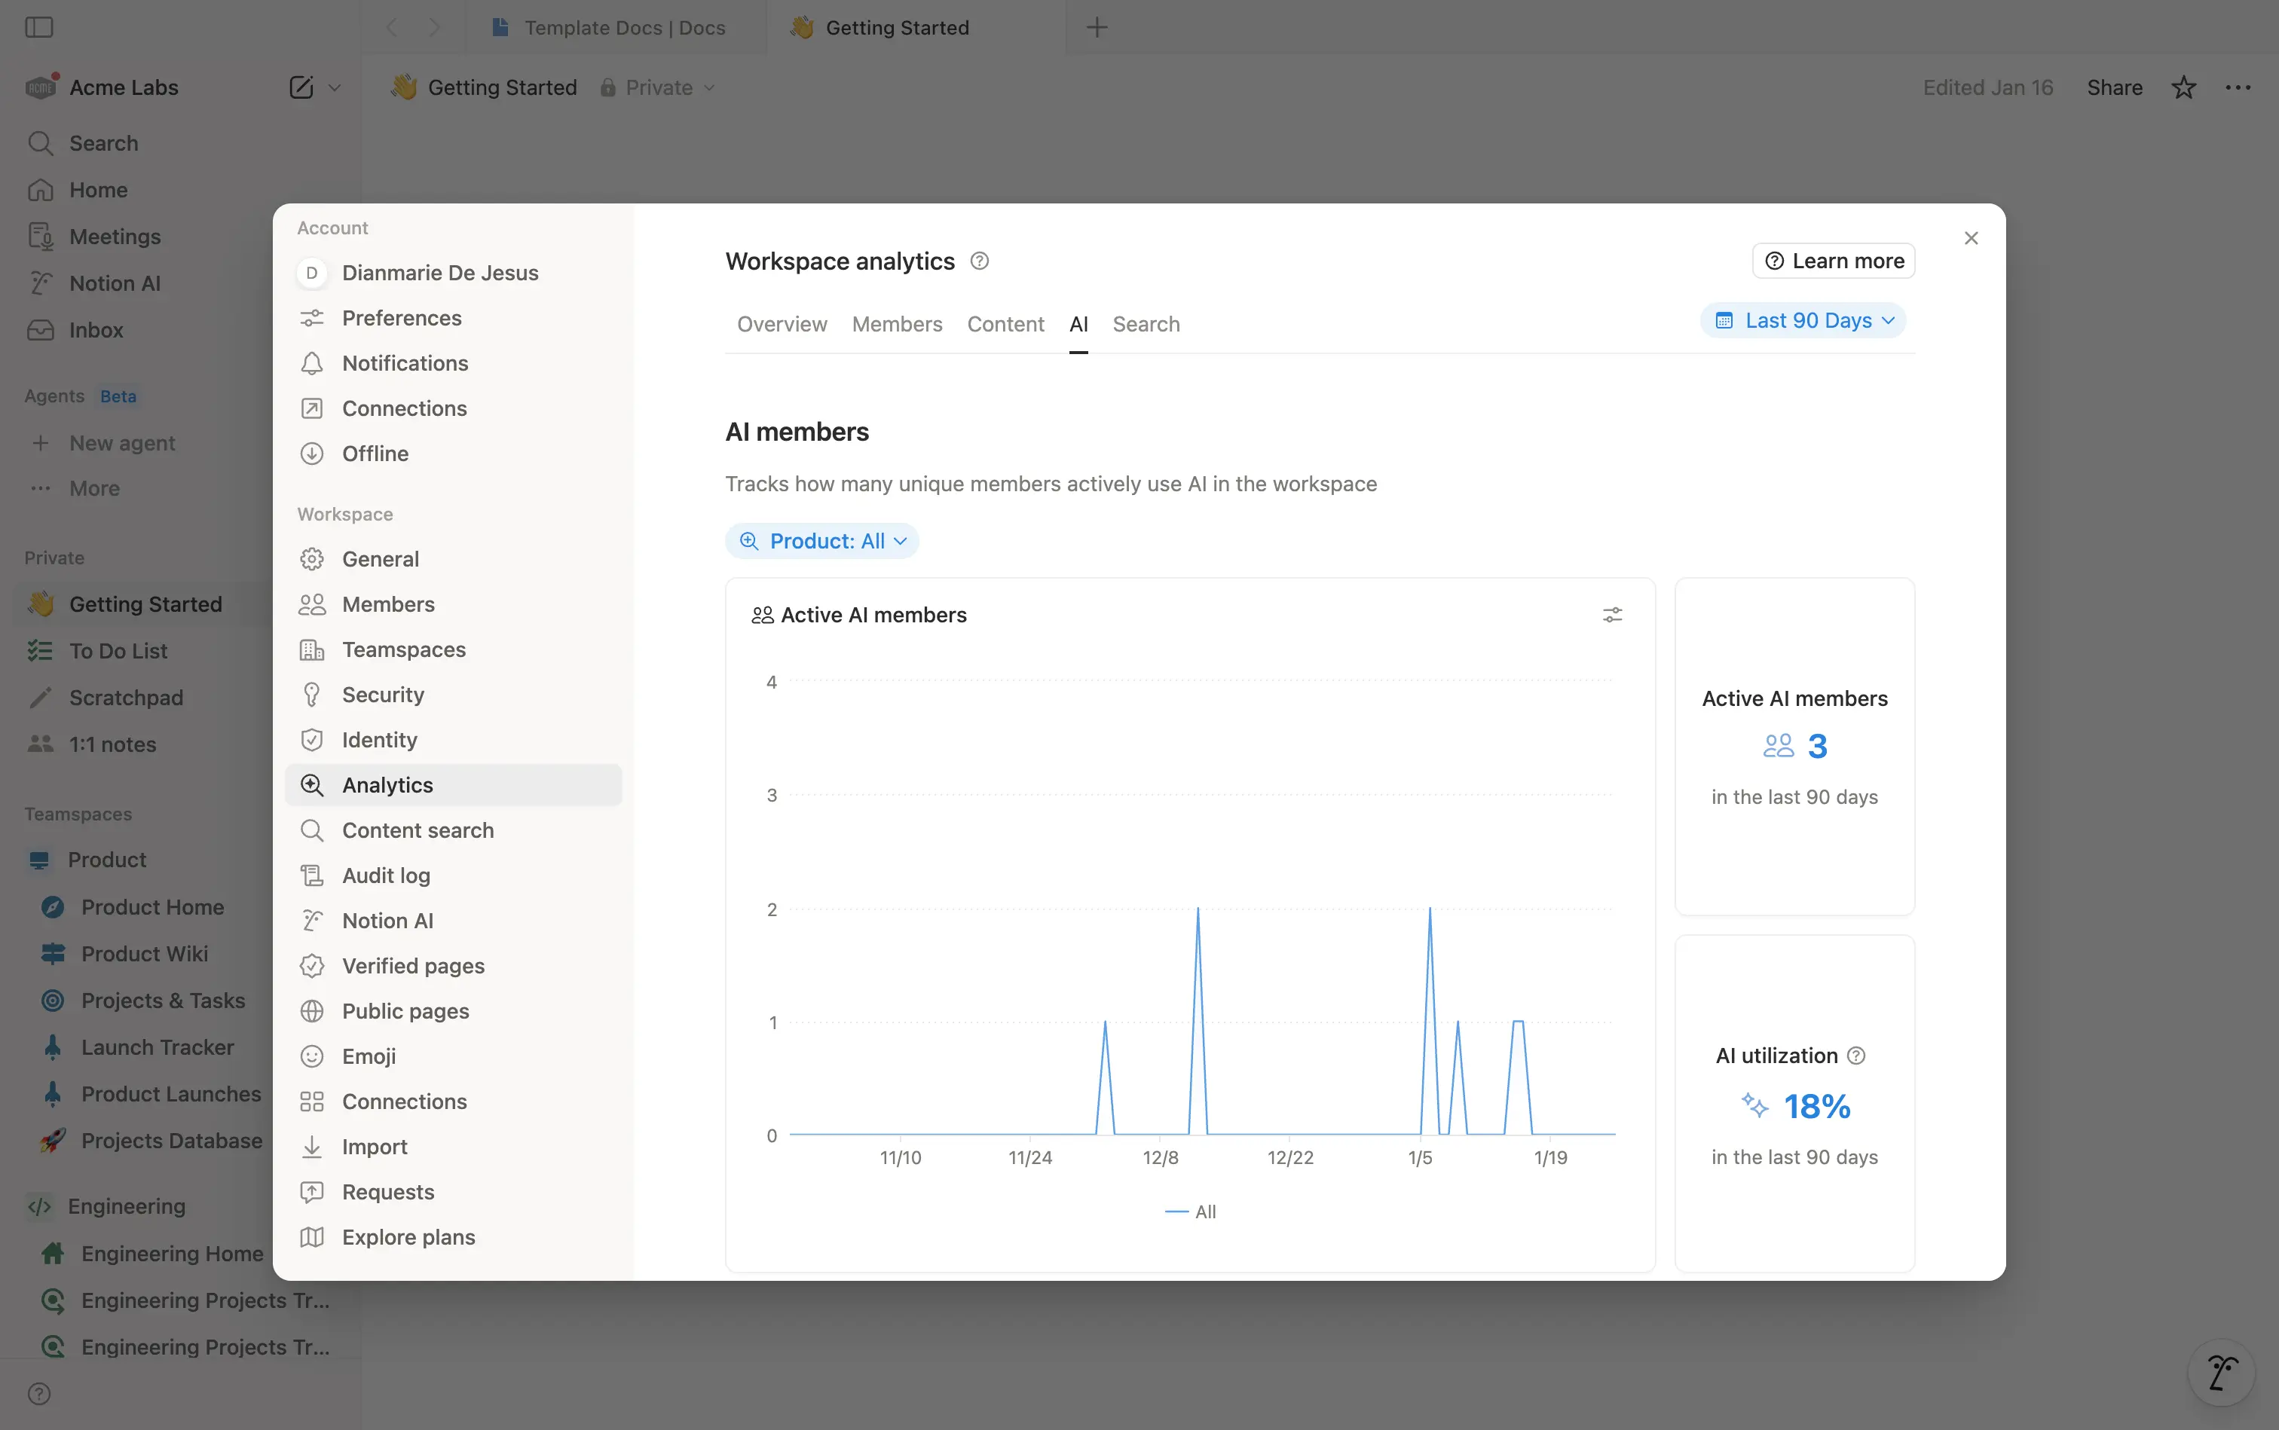Collapse the left sidebar
Viewport: 2279px width, 1430px height.
(x=38, y=27)
